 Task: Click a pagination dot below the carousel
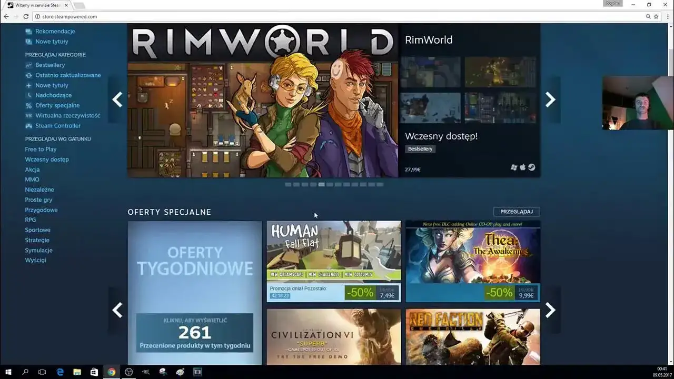322,185
